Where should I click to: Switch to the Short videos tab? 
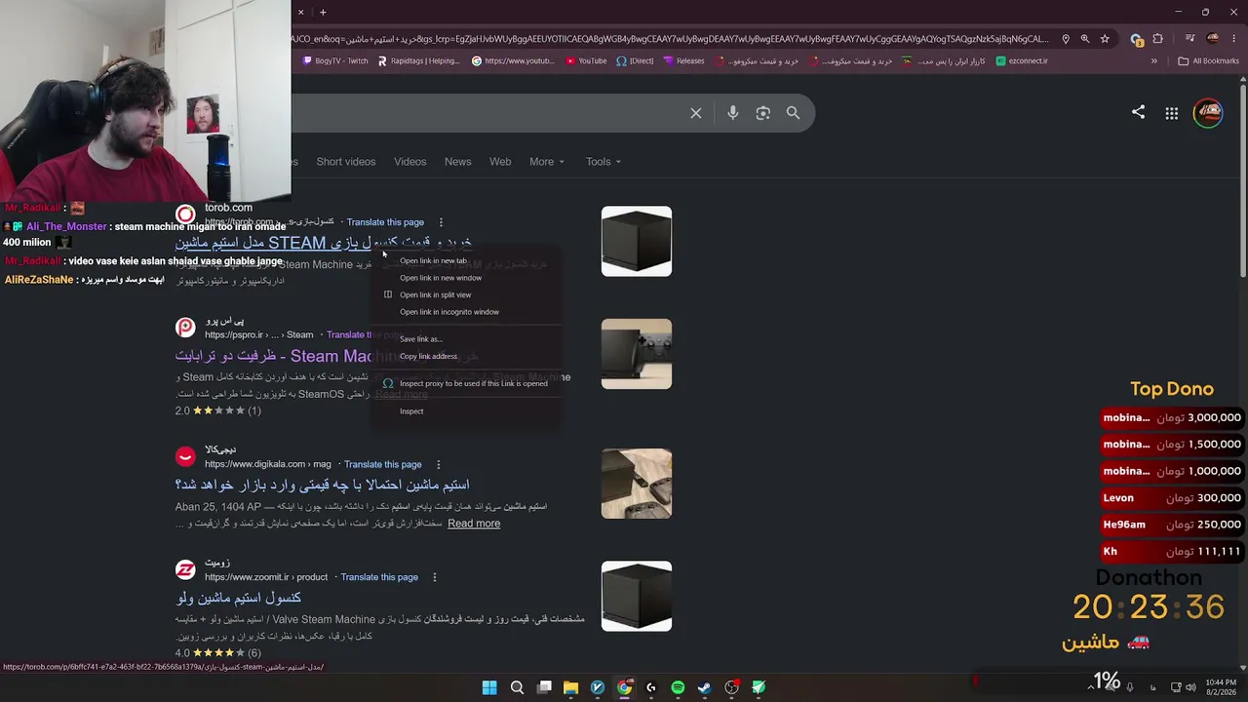tap(346, 162)
